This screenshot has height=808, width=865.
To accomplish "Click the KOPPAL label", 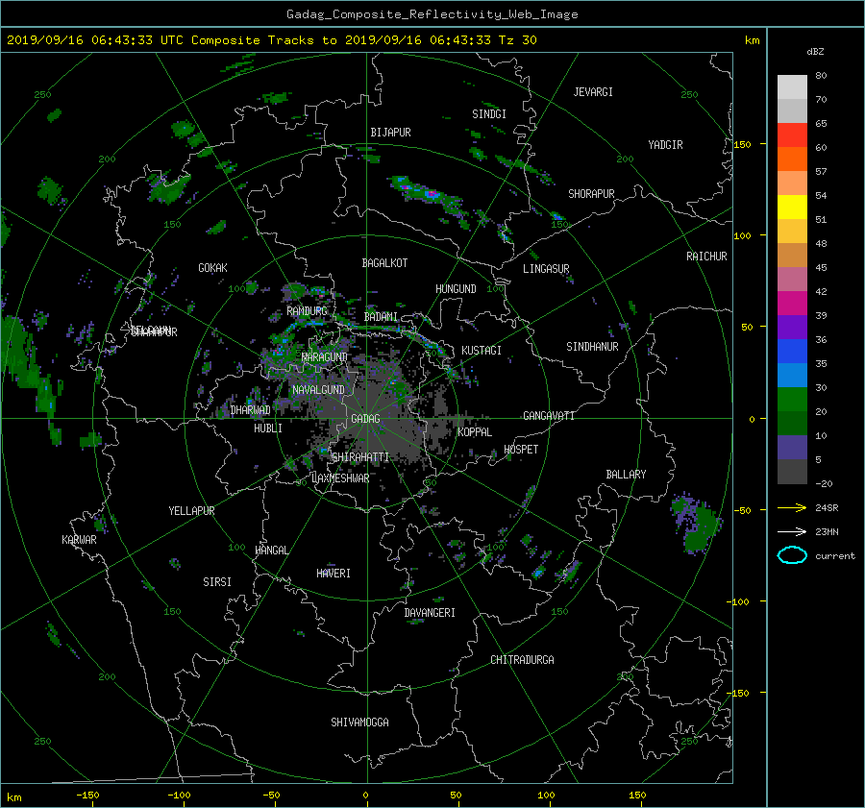I will pyautogui.click(x=475, y=432).
